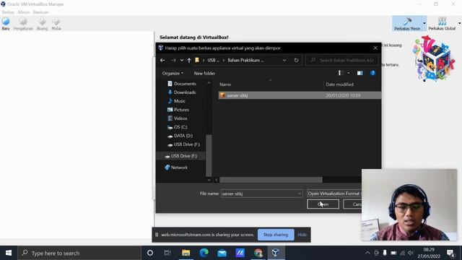Open Google Chrome from taskbar
Image resolution: width=462 pixels, height=260 pixels.
258,253
